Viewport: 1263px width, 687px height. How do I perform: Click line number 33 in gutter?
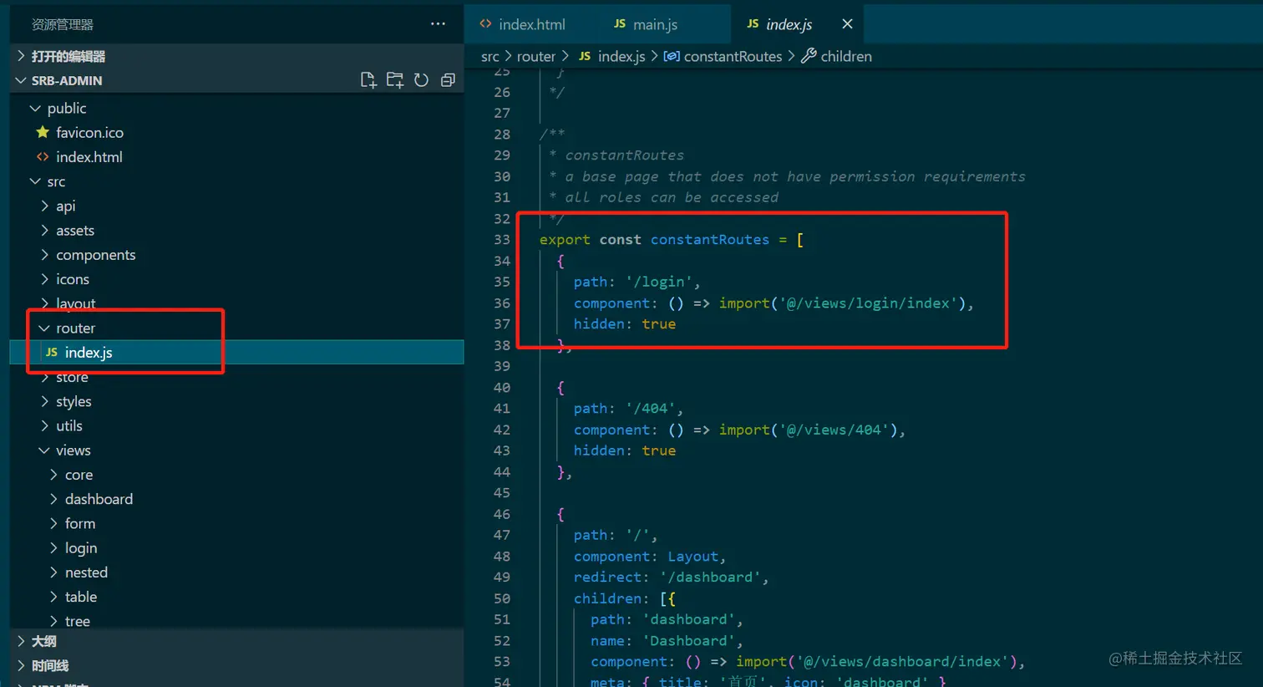pyautogui.click(x=501, y=239)
